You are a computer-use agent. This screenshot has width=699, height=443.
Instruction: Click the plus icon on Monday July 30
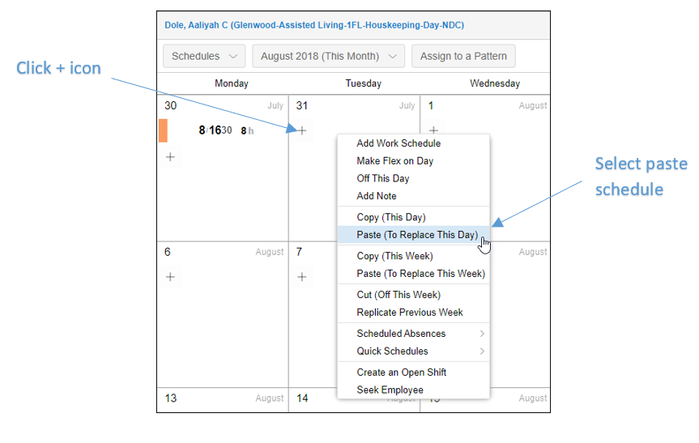170,157
